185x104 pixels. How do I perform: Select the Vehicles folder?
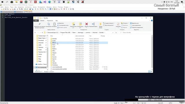point(54,63)
